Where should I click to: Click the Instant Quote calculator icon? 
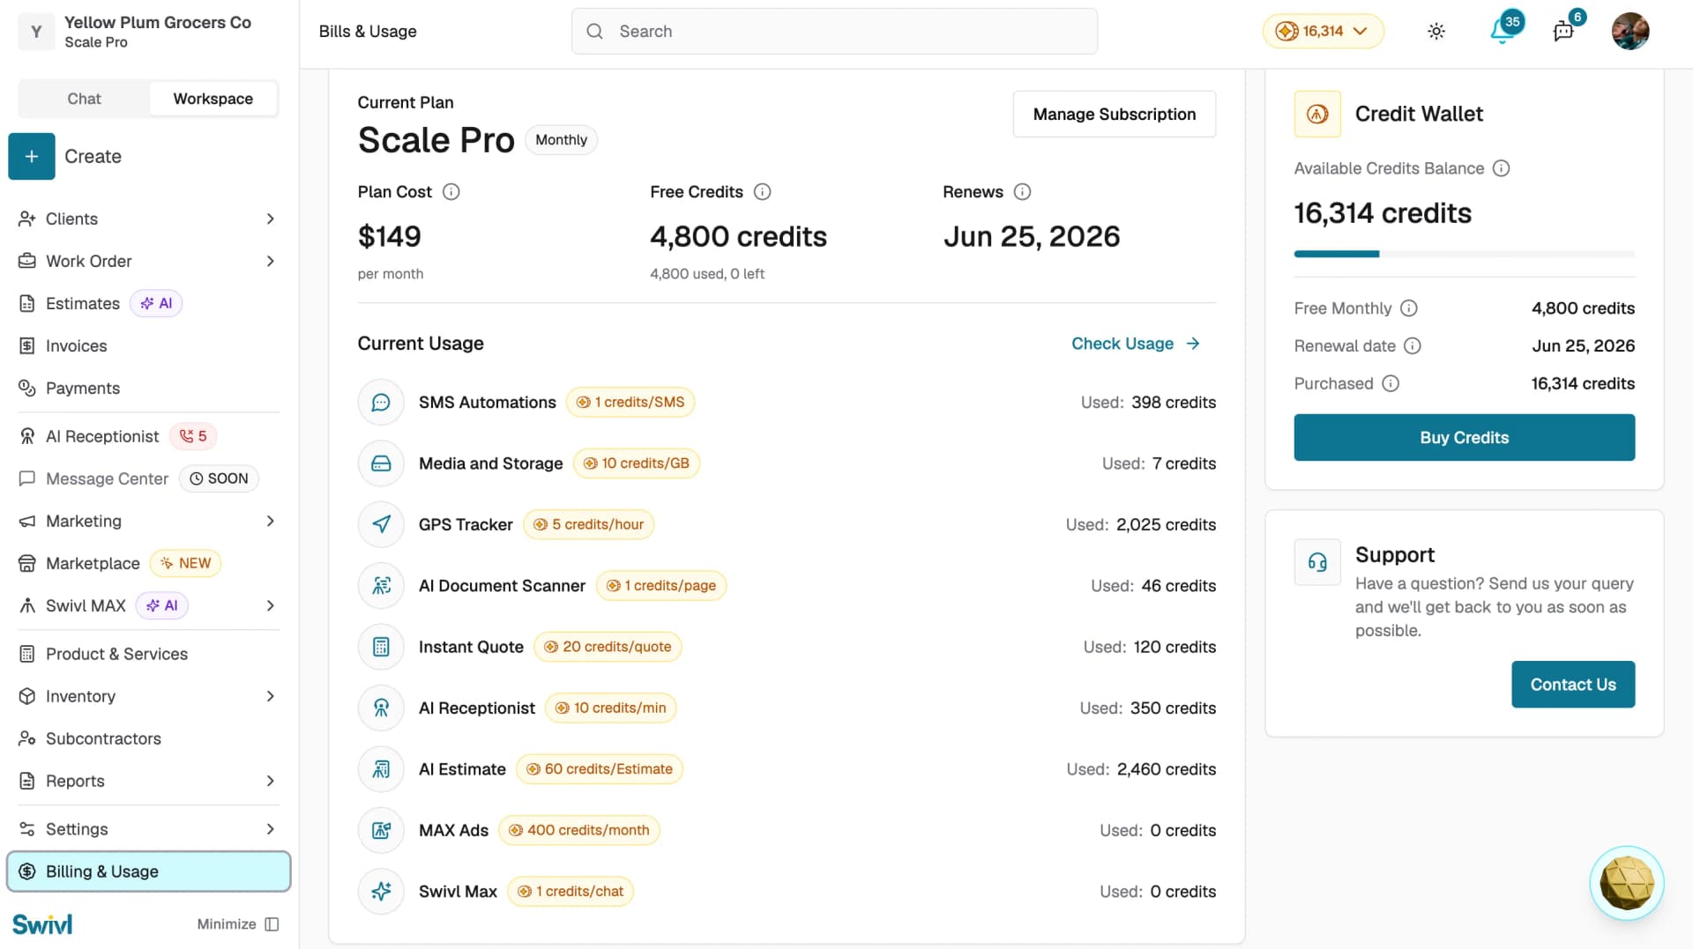381,647
